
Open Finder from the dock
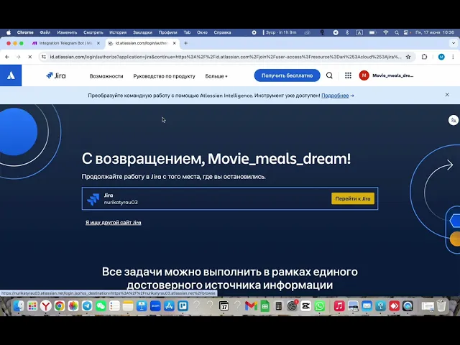pyautogui.click(x=18, y=306)
